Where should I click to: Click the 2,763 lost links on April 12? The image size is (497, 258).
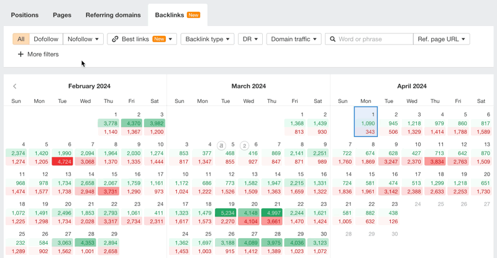coord(458,161)
